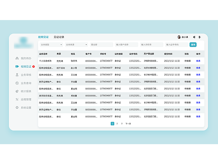The width and height of the screenshot is (218, 163).
Task: Focus the 营业部 filter field
Action: pos(101,45)
